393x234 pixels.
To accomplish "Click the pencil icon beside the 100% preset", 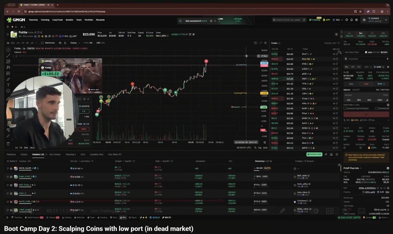I will click(x=387, y=100).
